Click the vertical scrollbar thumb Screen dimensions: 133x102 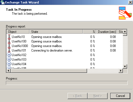[x=125, y=35]
